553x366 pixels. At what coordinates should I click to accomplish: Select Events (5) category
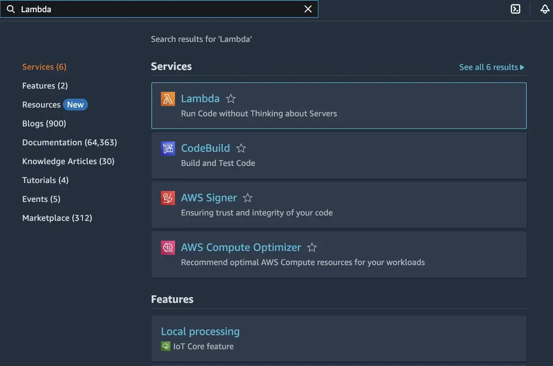[41, 199]
